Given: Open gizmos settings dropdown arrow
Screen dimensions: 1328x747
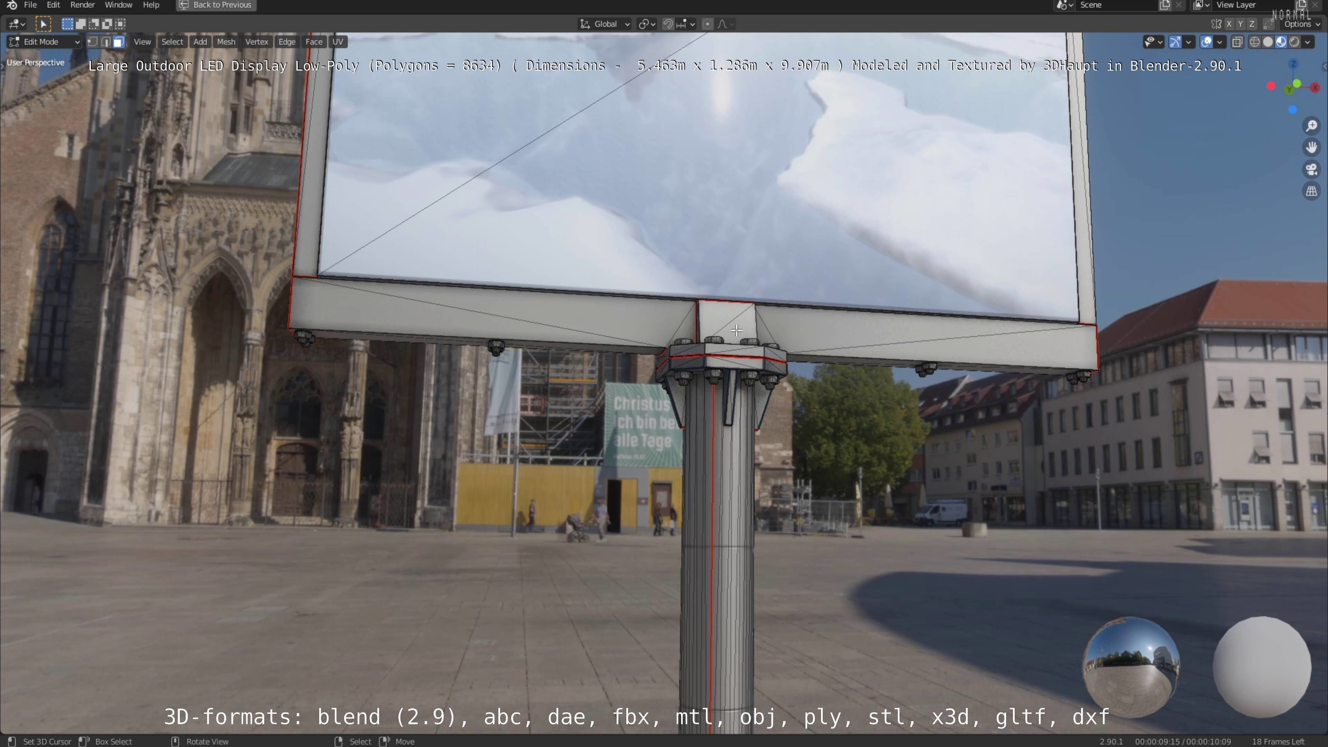Looking at the screenshot, I should tap(1188, 42).
